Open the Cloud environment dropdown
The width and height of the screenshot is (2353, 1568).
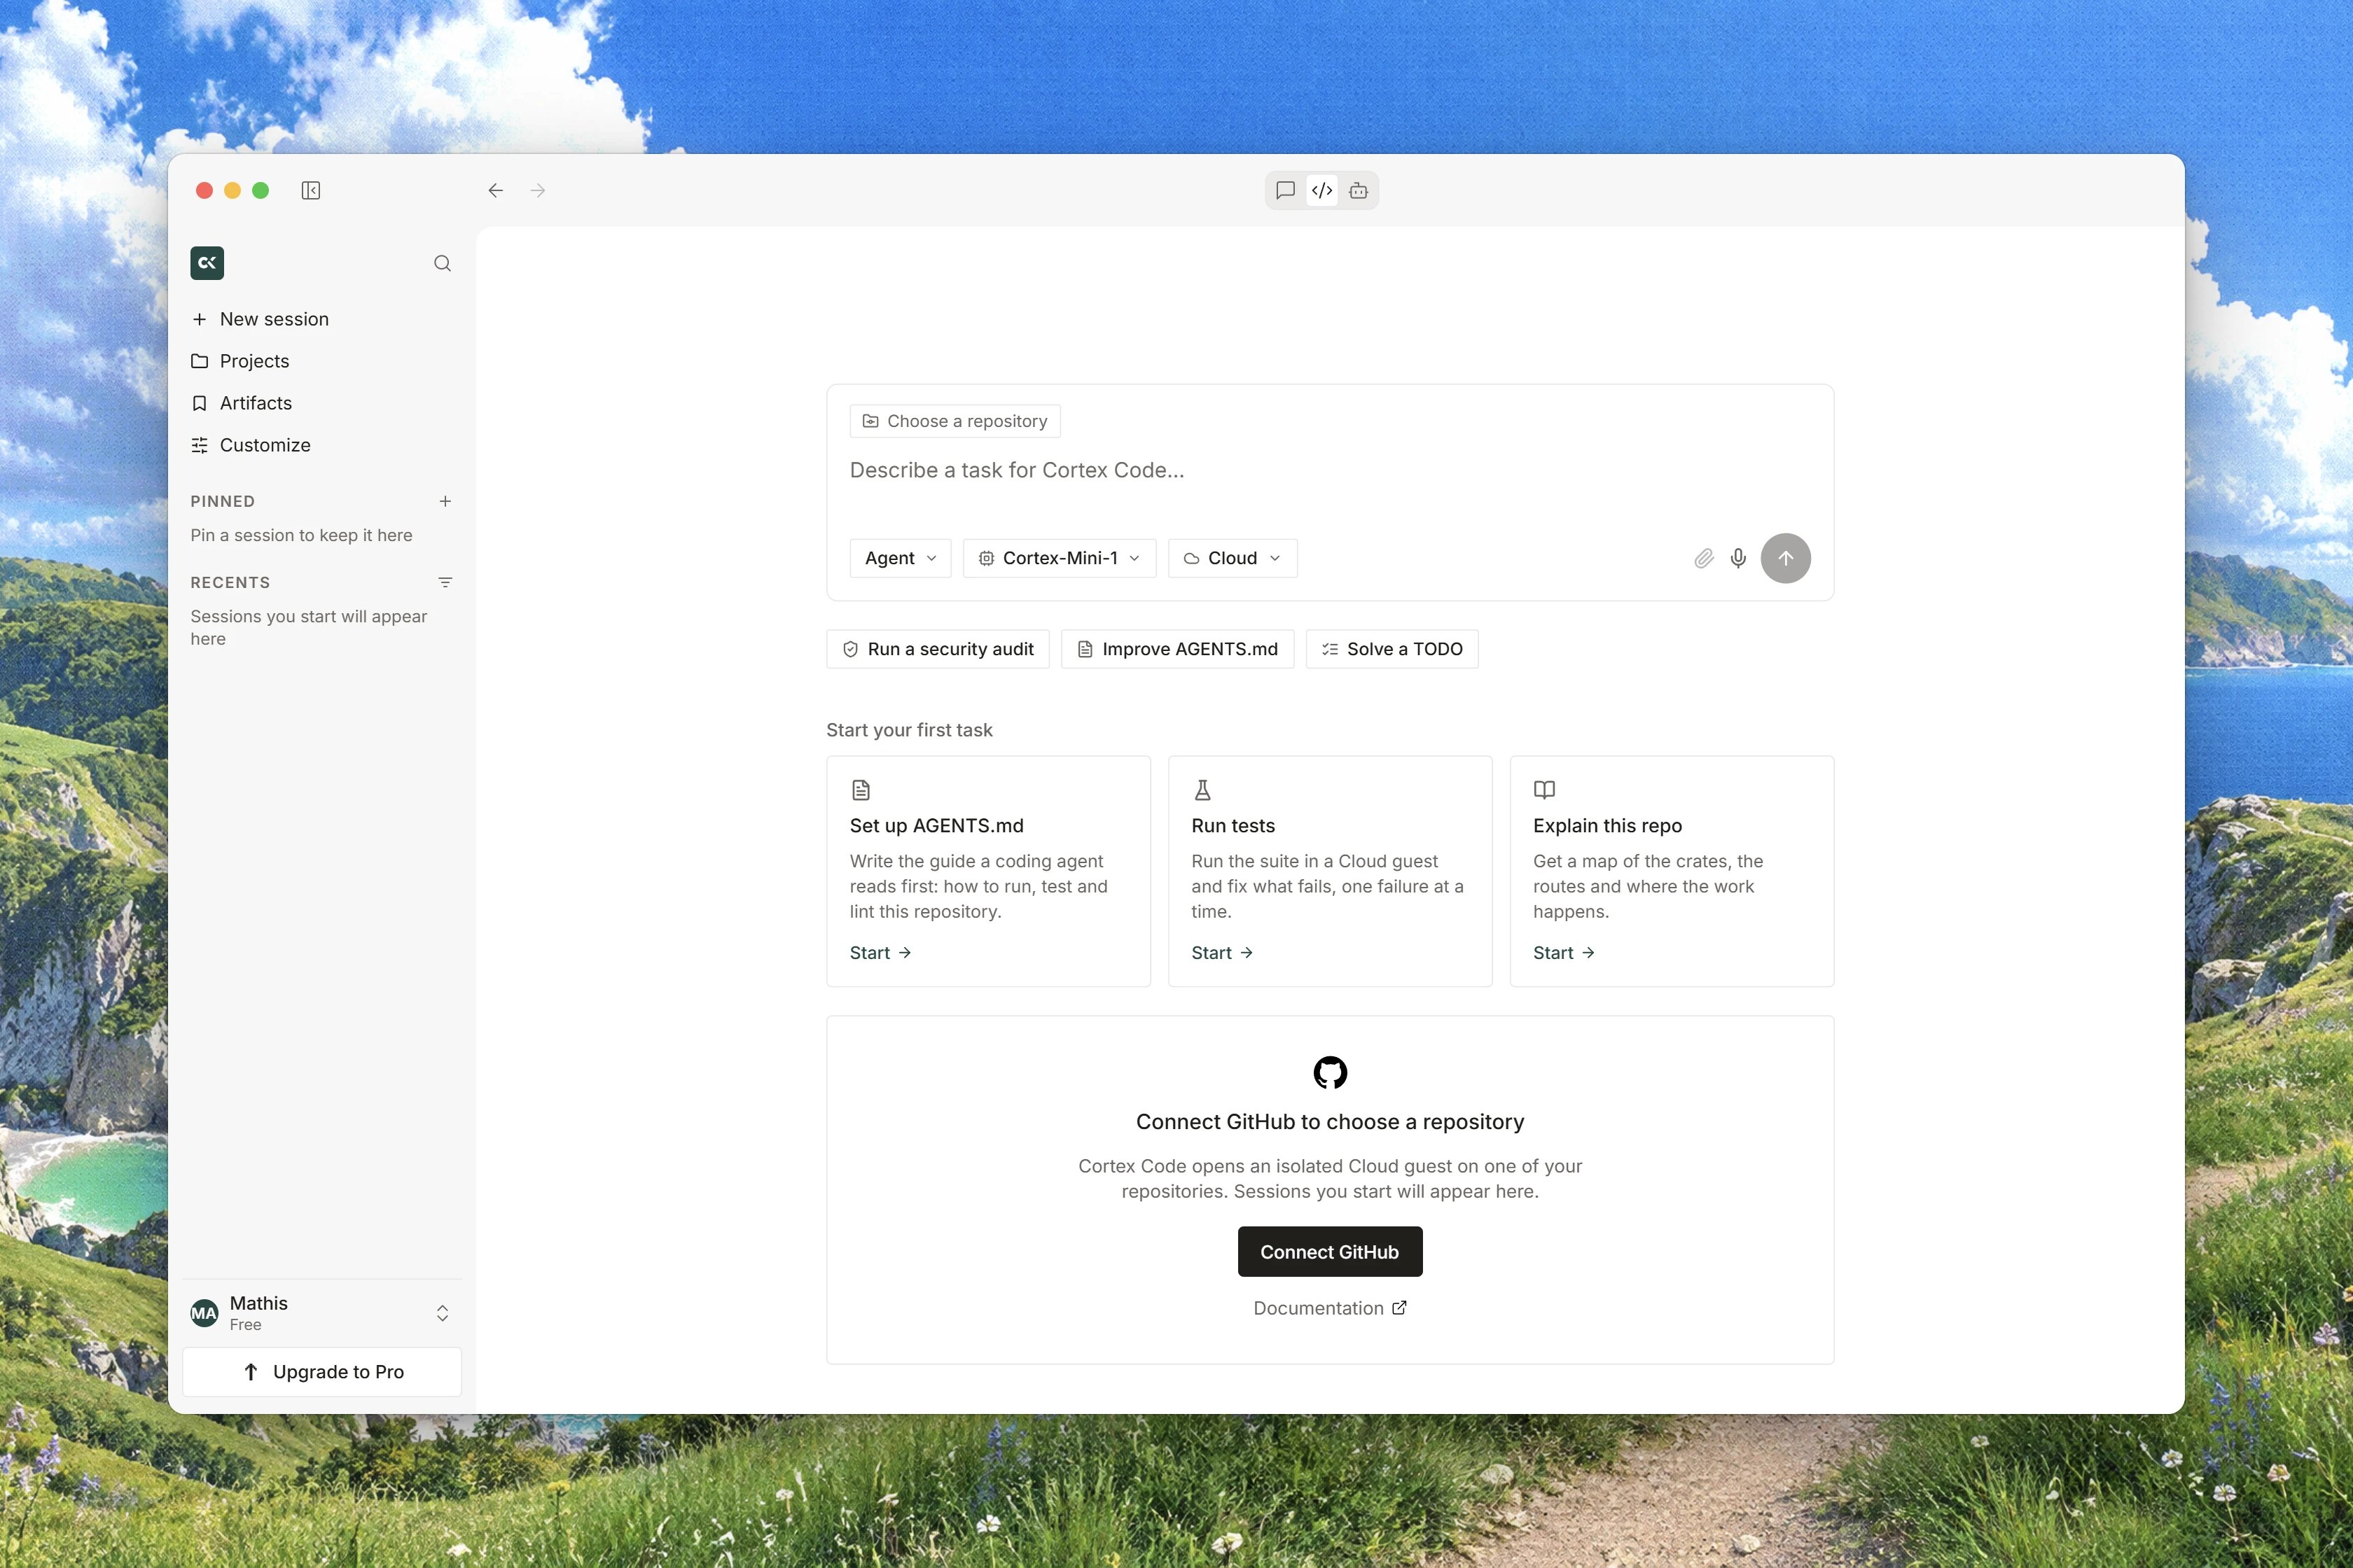[x=1233, y=558]
